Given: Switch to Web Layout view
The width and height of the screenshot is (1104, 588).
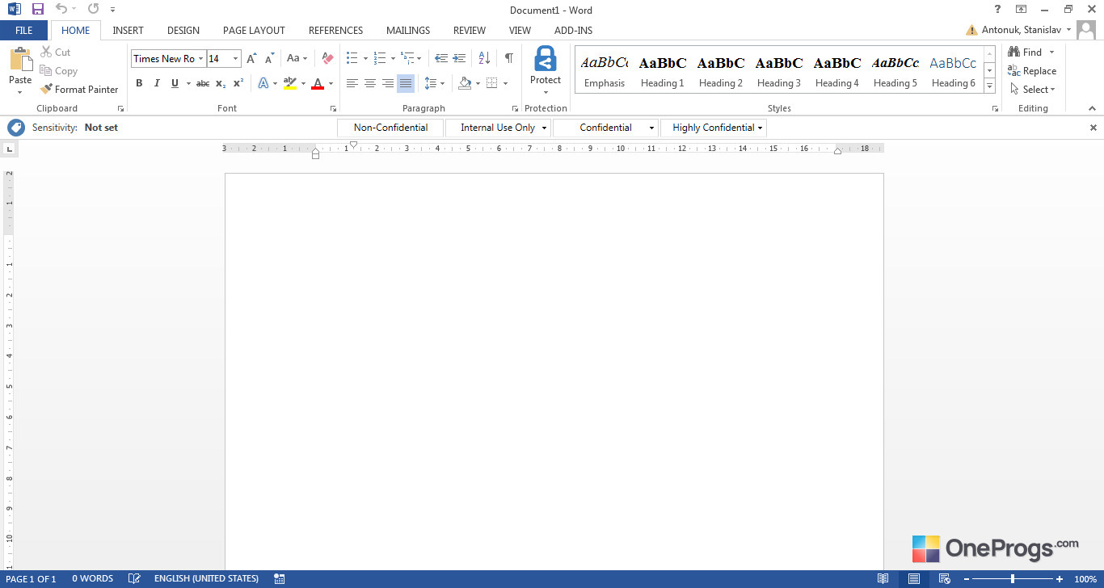Looking at the screenshot, I should click(x=944, y=579).
